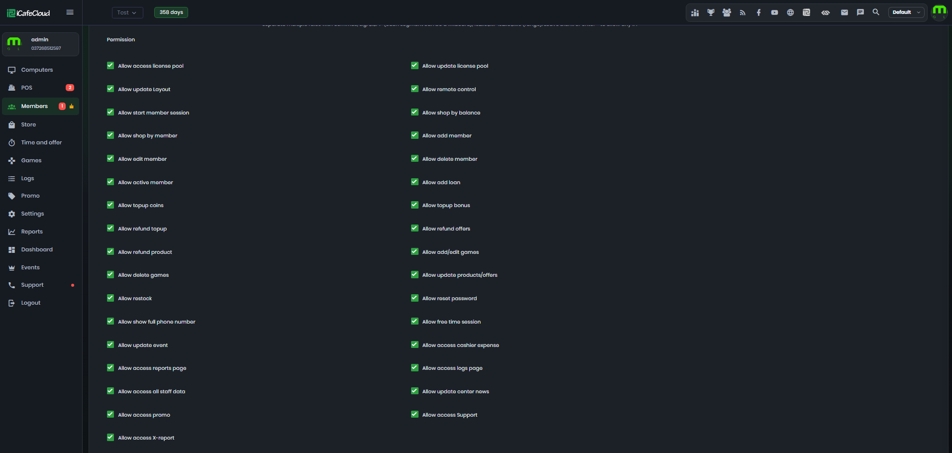
Task: Open the globe website icon
Action: coord(790,12)
